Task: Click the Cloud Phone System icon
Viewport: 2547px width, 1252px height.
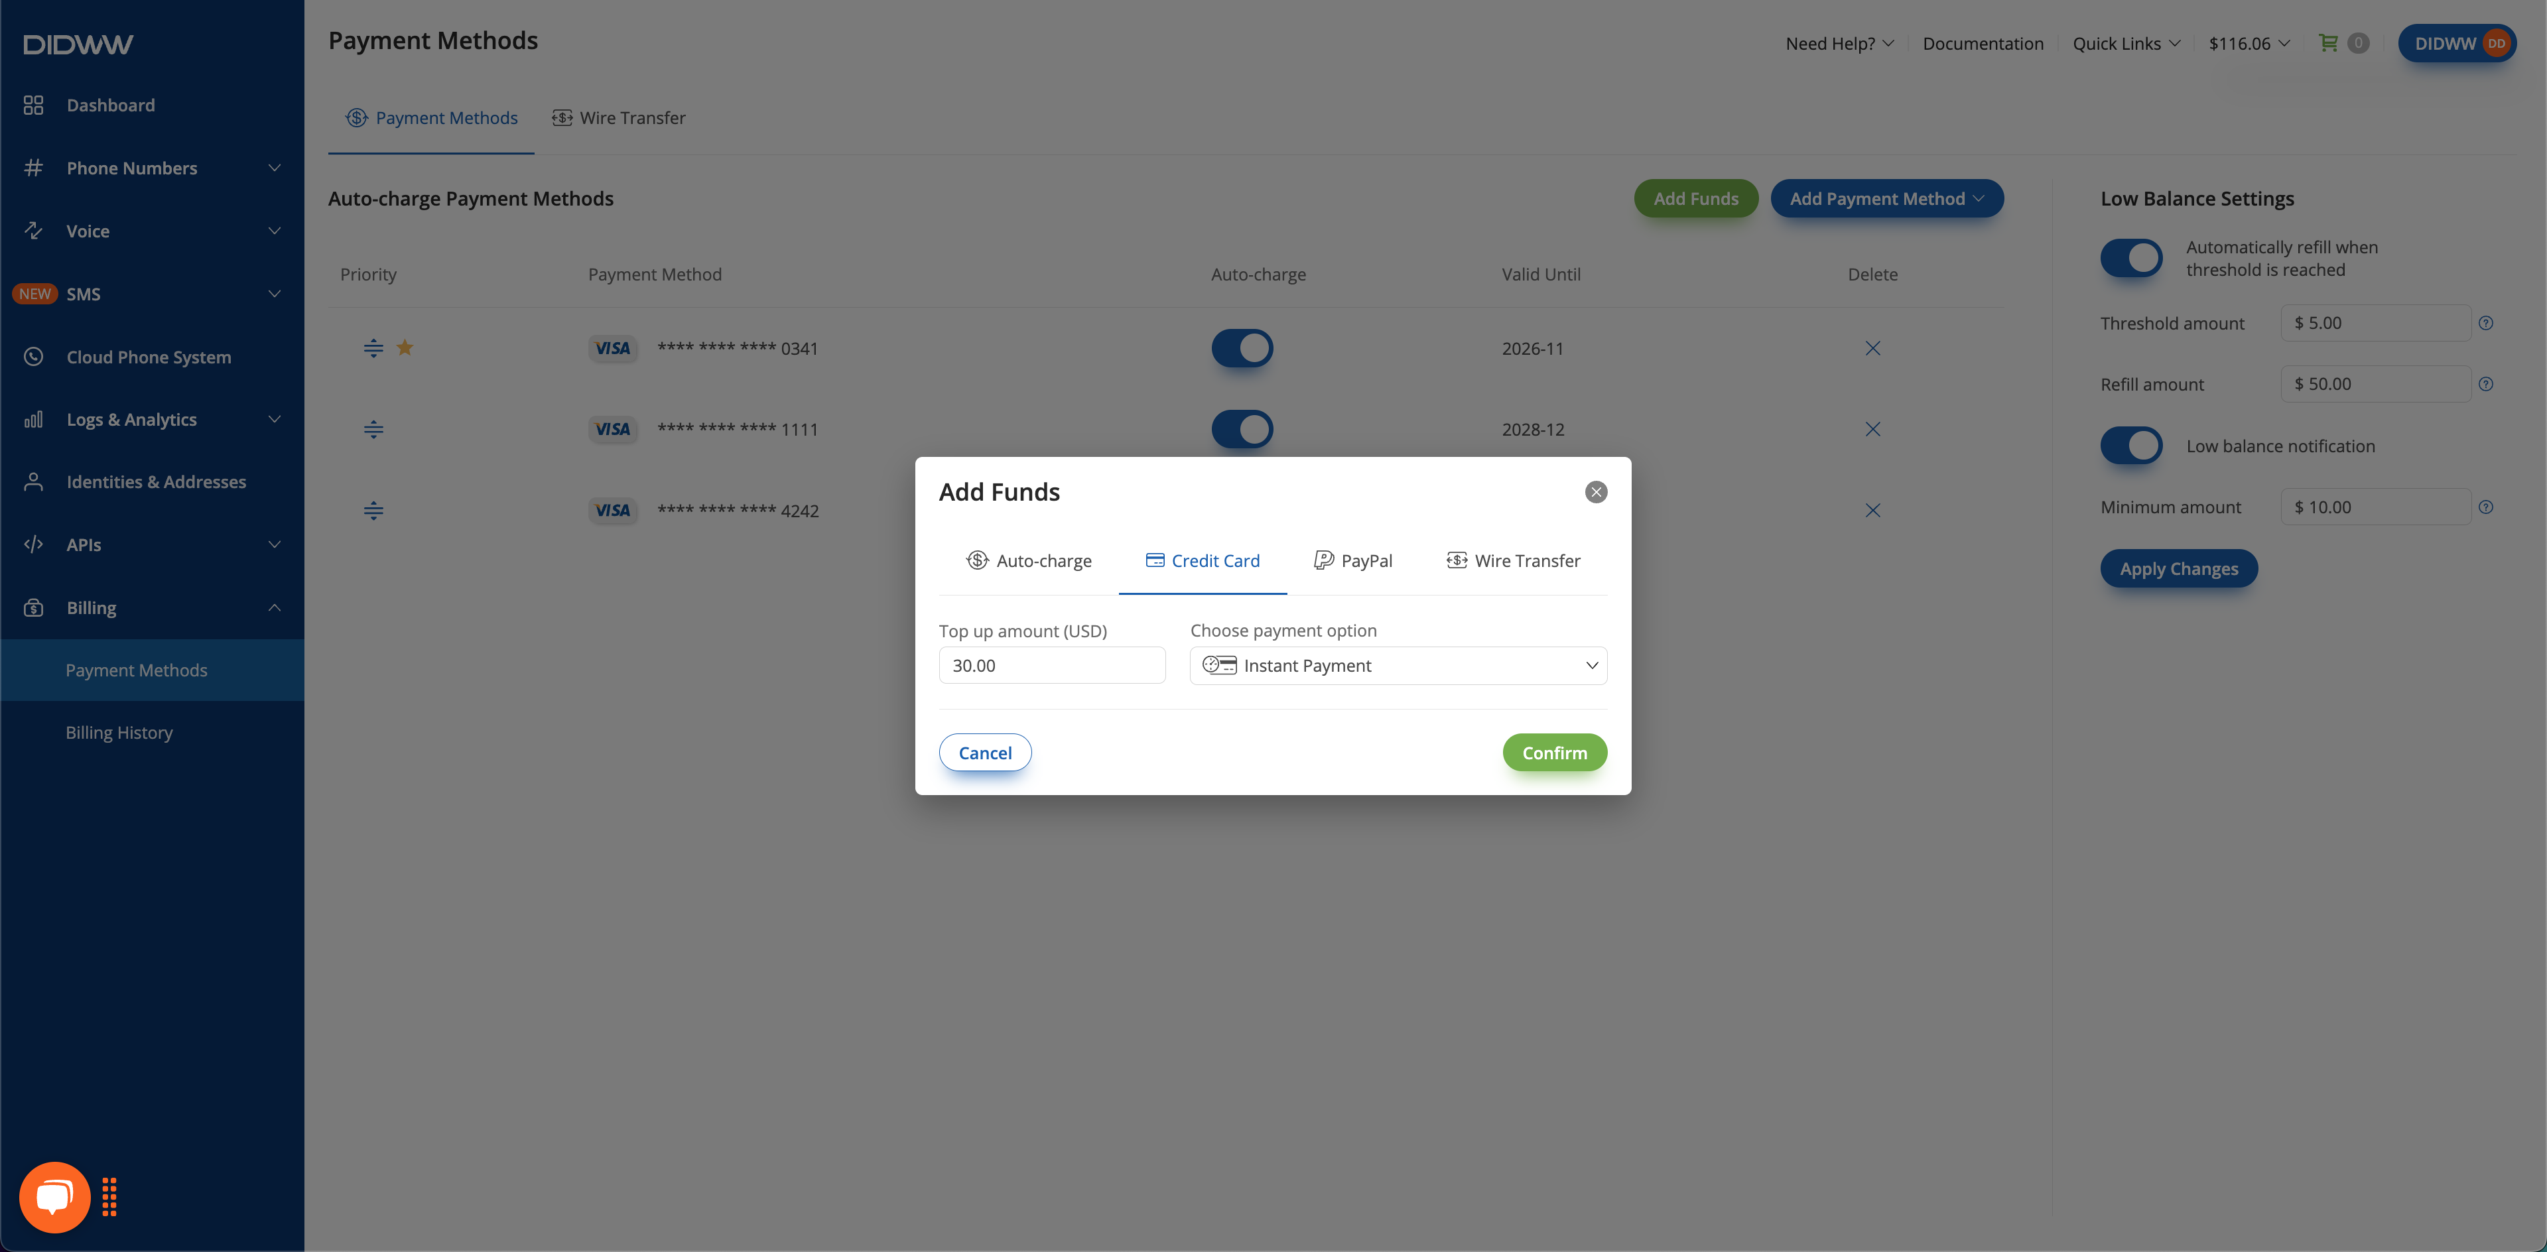Action: (x=34, y=357)
